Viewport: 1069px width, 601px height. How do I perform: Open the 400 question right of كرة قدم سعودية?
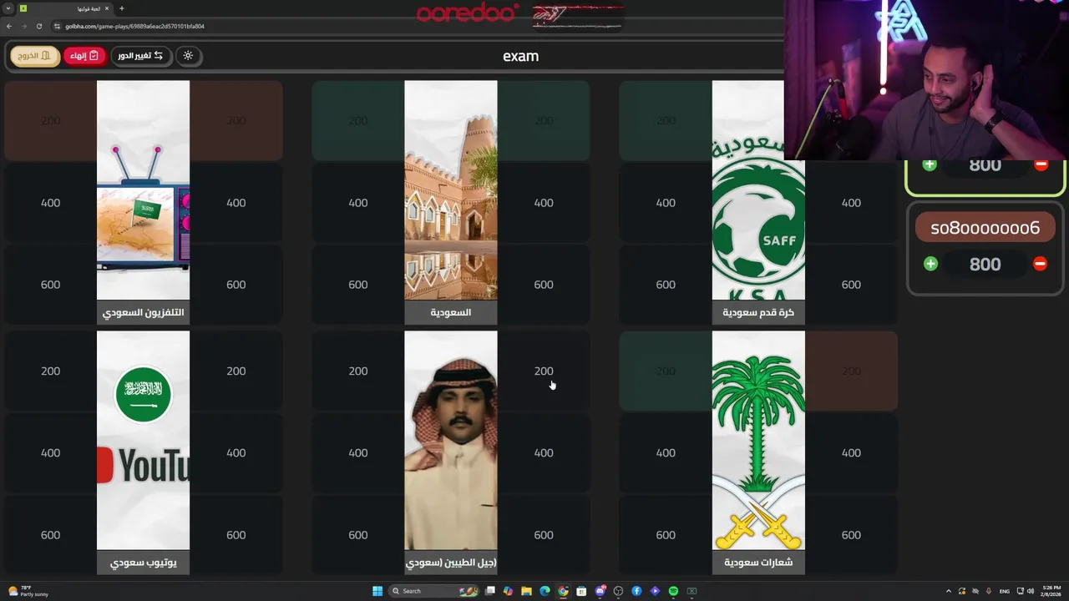point(851,203)
